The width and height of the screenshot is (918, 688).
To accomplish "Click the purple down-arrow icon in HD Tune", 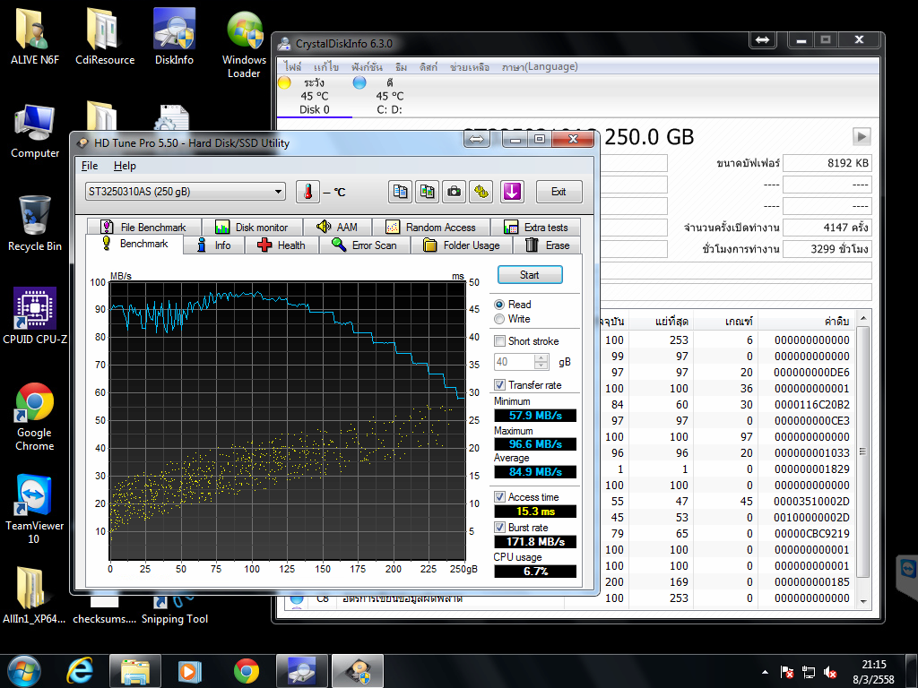I will (512, 192).
